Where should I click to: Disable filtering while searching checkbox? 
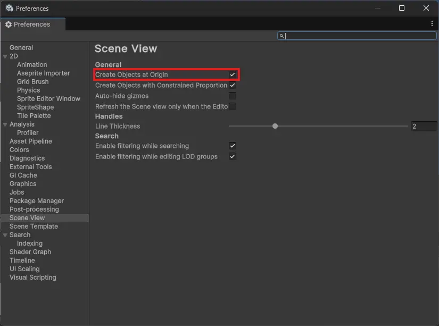pos(233,146)
